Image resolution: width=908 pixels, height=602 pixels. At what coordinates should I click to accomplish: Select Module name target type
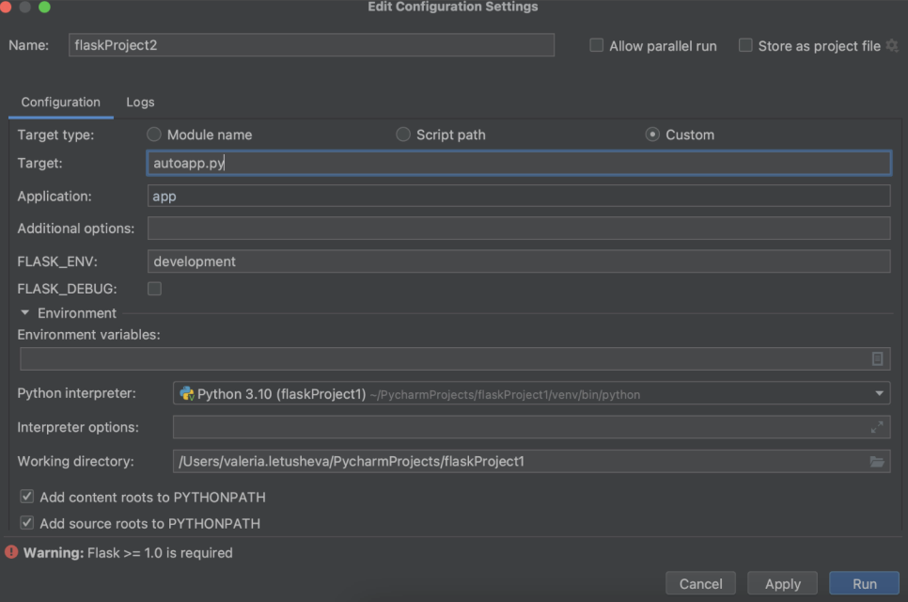pyautogui.click(x=154, y=135)
